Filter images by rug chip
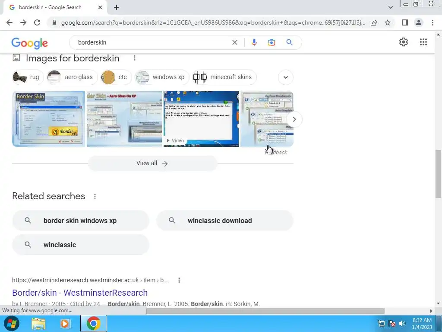This screenshot has height=332, width=442. (28, 77)
